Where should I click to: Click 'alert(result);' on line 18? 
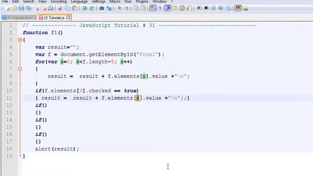point(57,149)
